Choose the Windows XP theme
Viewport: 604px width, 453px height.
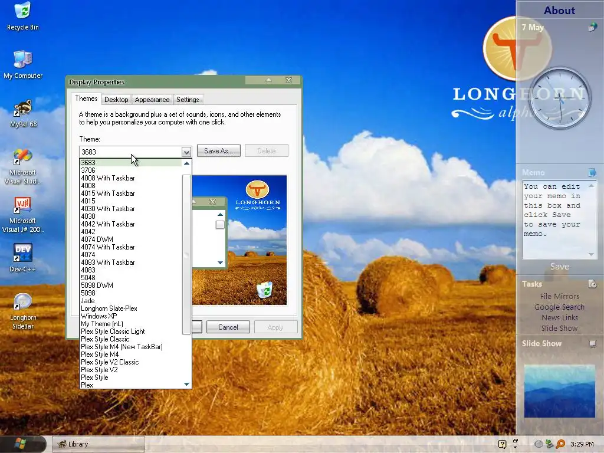(x=130, y=316)
